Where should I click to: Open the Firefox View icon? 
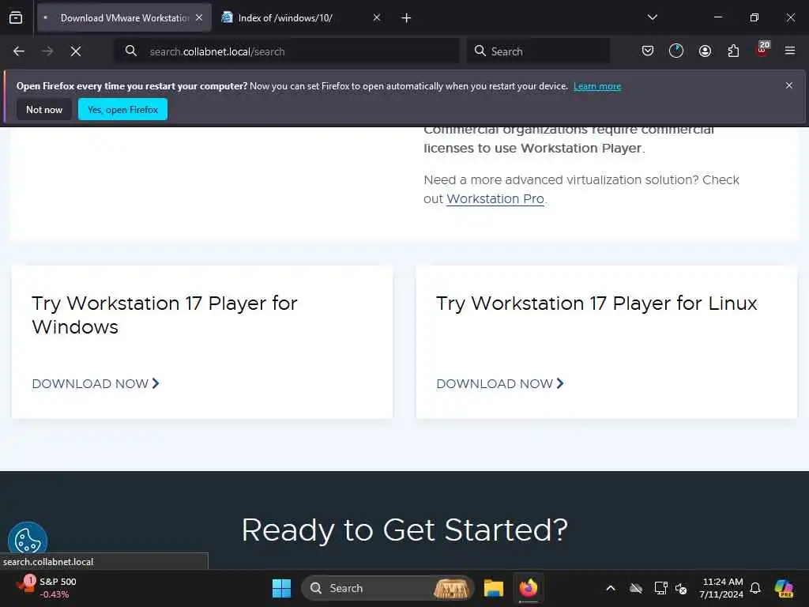pos(16,17)
